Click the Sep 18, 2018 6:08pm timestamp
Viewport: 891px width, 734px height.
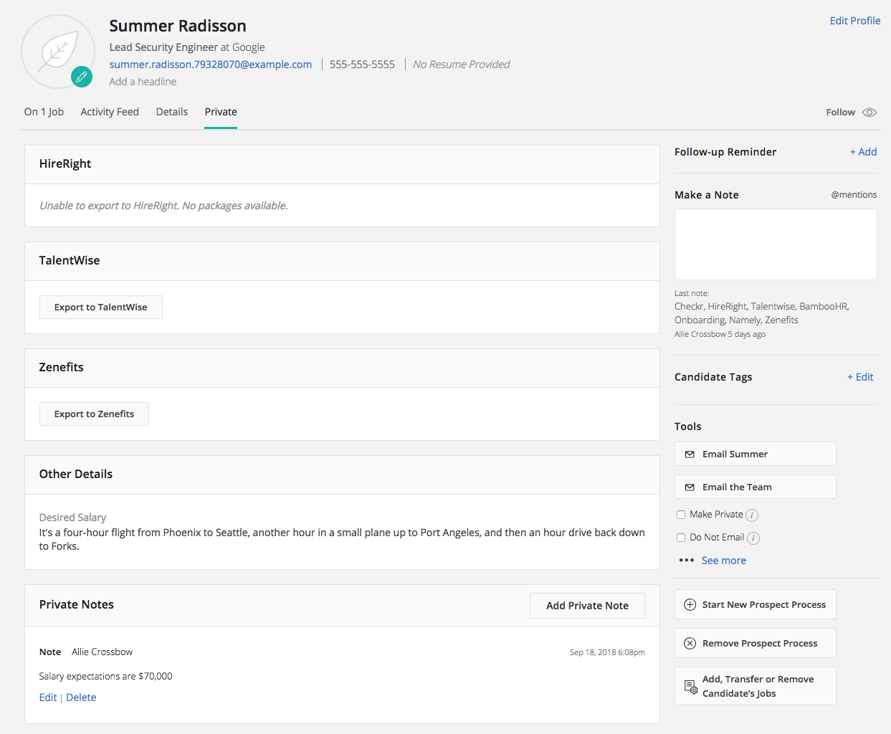click(x=607, y=652)
